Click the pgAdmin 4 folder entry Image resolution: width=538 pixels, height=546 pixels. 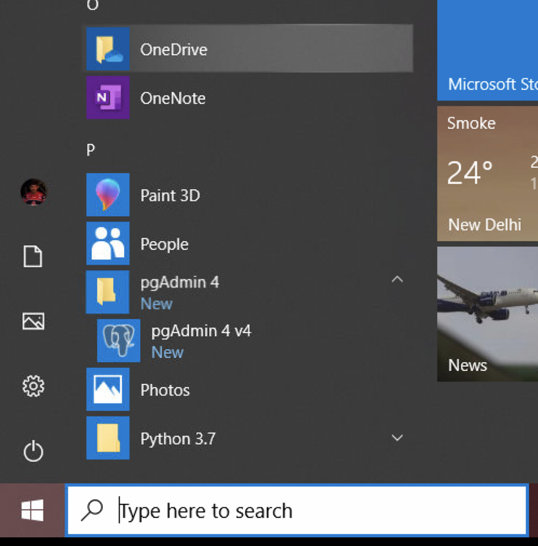[x=179, y=283]
